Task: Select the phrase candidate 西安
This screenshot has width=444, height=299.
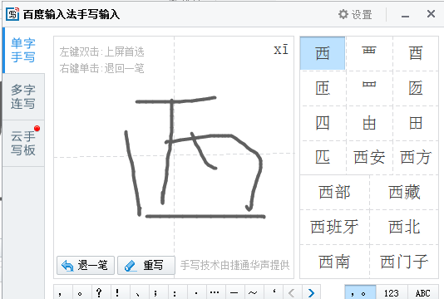Action: 369,158
